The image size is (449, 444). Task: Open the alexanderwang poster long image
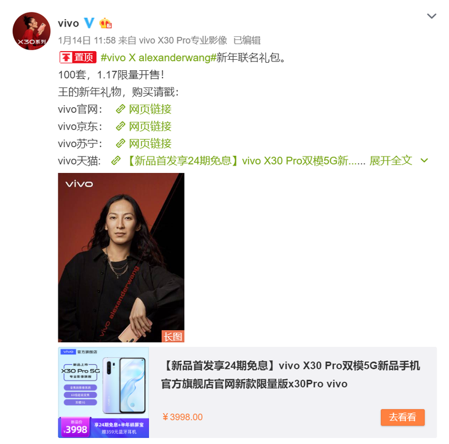(121, 257)
